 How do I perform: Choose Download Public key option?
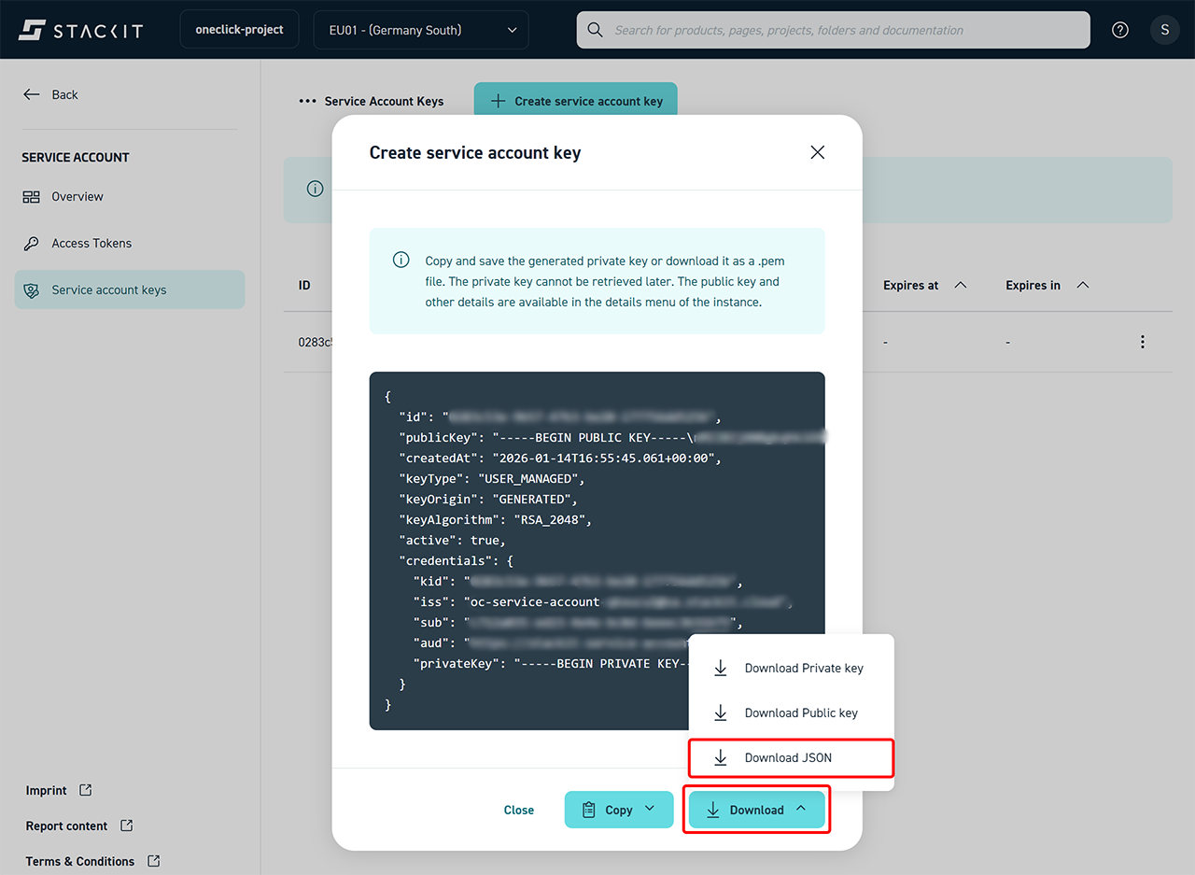[800, 713]
